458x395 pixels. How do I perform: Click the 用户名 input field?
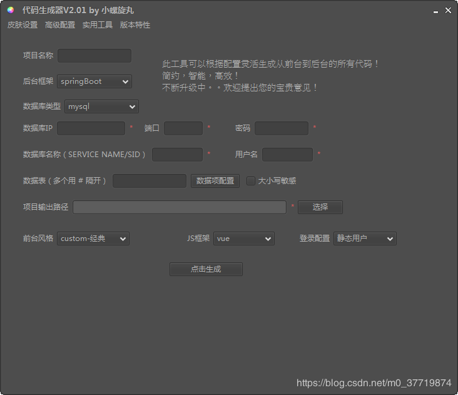(287, 155)
